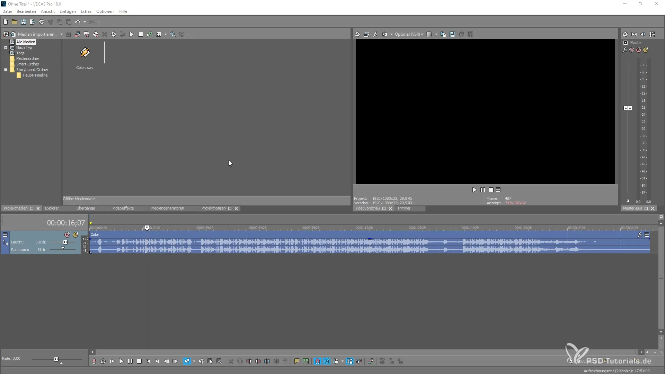Switch to the Videoeffekte tab
The height and width of the screenshot is (374, 665).
123,208
